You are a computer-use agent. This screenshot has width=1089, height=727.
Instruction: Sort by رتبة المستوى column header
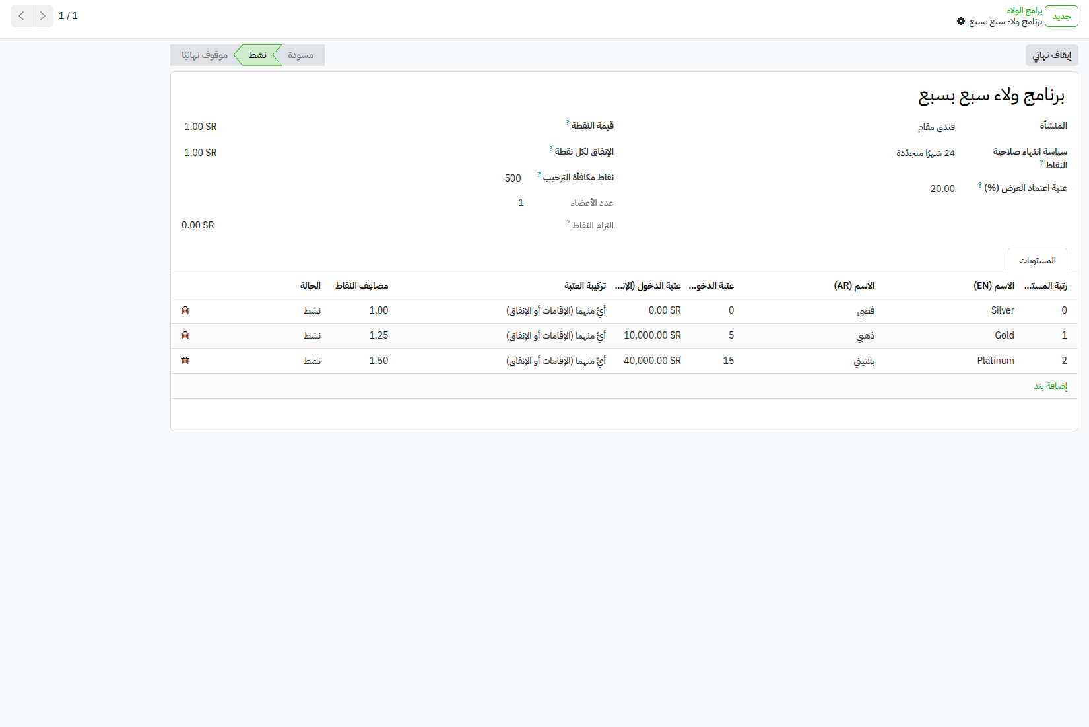pyautogui.click(x=1045, y=286)
